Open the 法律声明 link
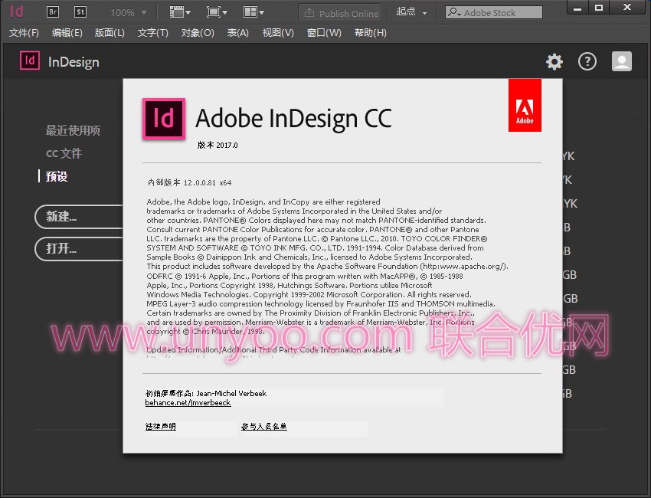Screen dimensions: 651x498 [161, 427]
